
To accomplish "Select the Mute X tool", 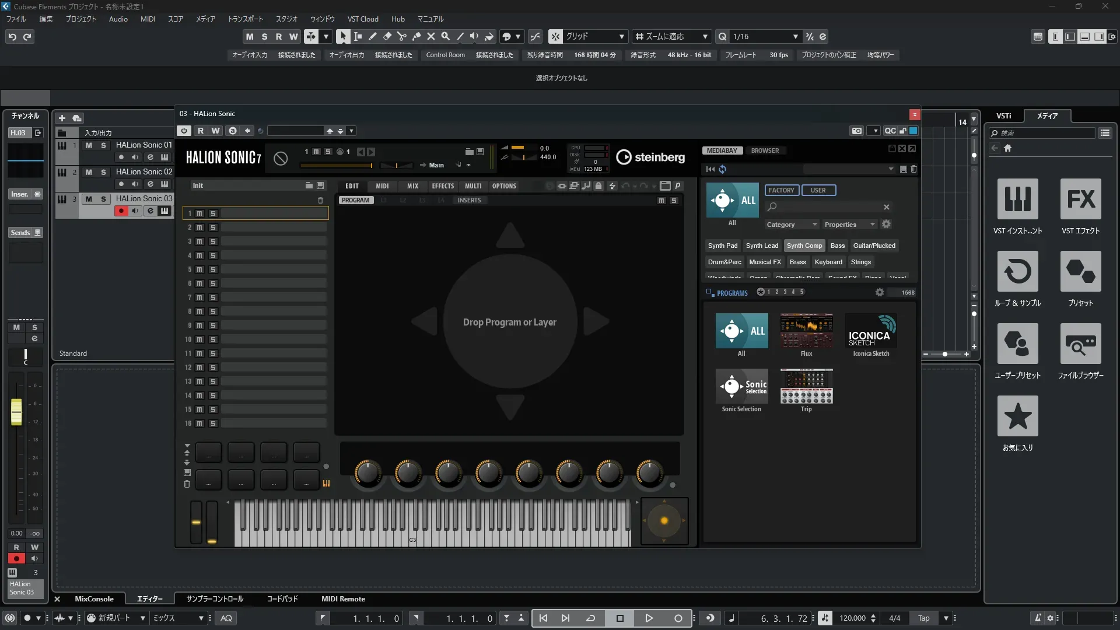I will pos(430,36).
